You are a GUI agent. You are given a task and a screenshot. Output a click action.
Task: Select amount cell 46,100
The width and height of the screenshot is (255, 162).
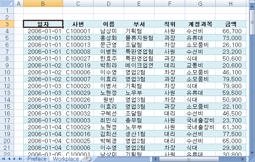point(231,72)
